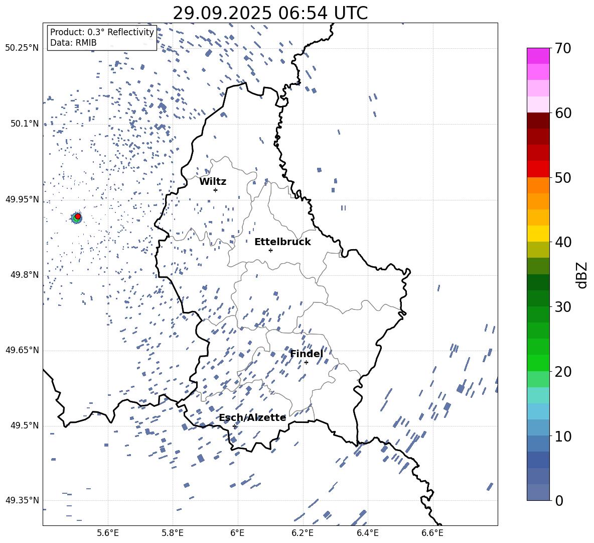Click the 40 label on the colorbar
The image size is (594, 543).
tap(563, 242)
